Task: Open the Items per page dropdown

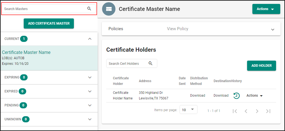Action: tap(188, 110)
